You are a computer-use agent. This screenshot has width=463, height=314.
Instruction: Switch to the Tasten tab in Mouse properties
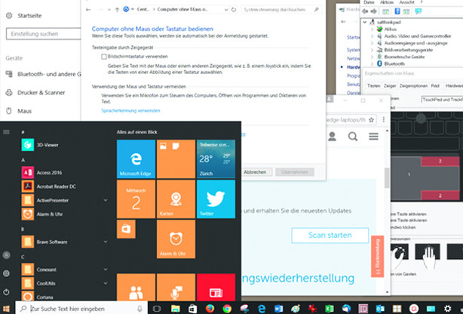click(373, 86)
